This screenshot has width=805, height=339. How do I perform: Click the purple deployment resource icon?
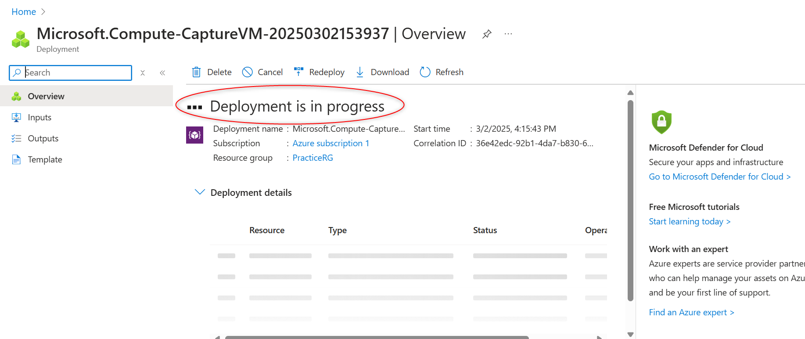pos(194,135)
